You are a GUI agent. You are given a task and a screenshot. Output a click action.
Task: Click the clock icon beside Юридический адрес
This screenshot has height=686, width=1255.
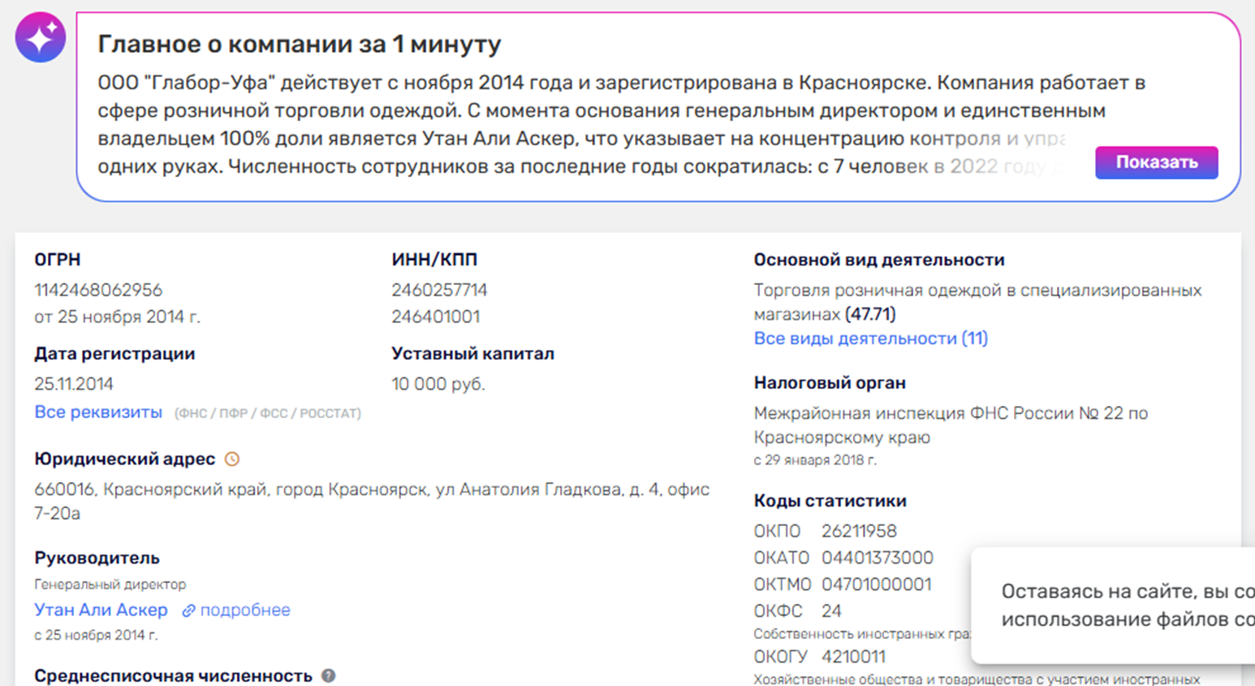tap(232, 459)
